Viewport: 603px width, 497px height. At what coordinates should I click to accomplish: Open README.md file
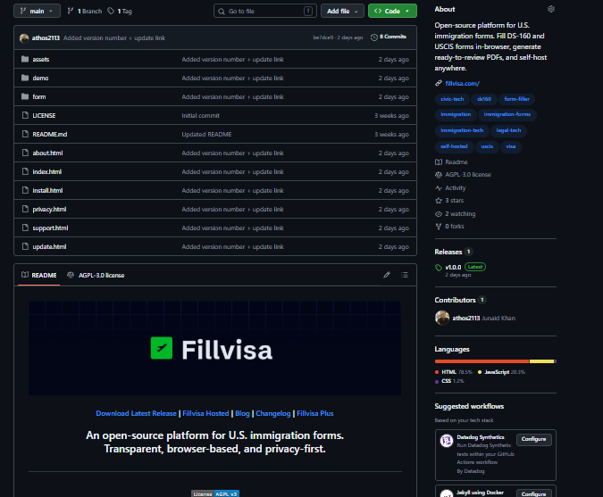[50, 135]
